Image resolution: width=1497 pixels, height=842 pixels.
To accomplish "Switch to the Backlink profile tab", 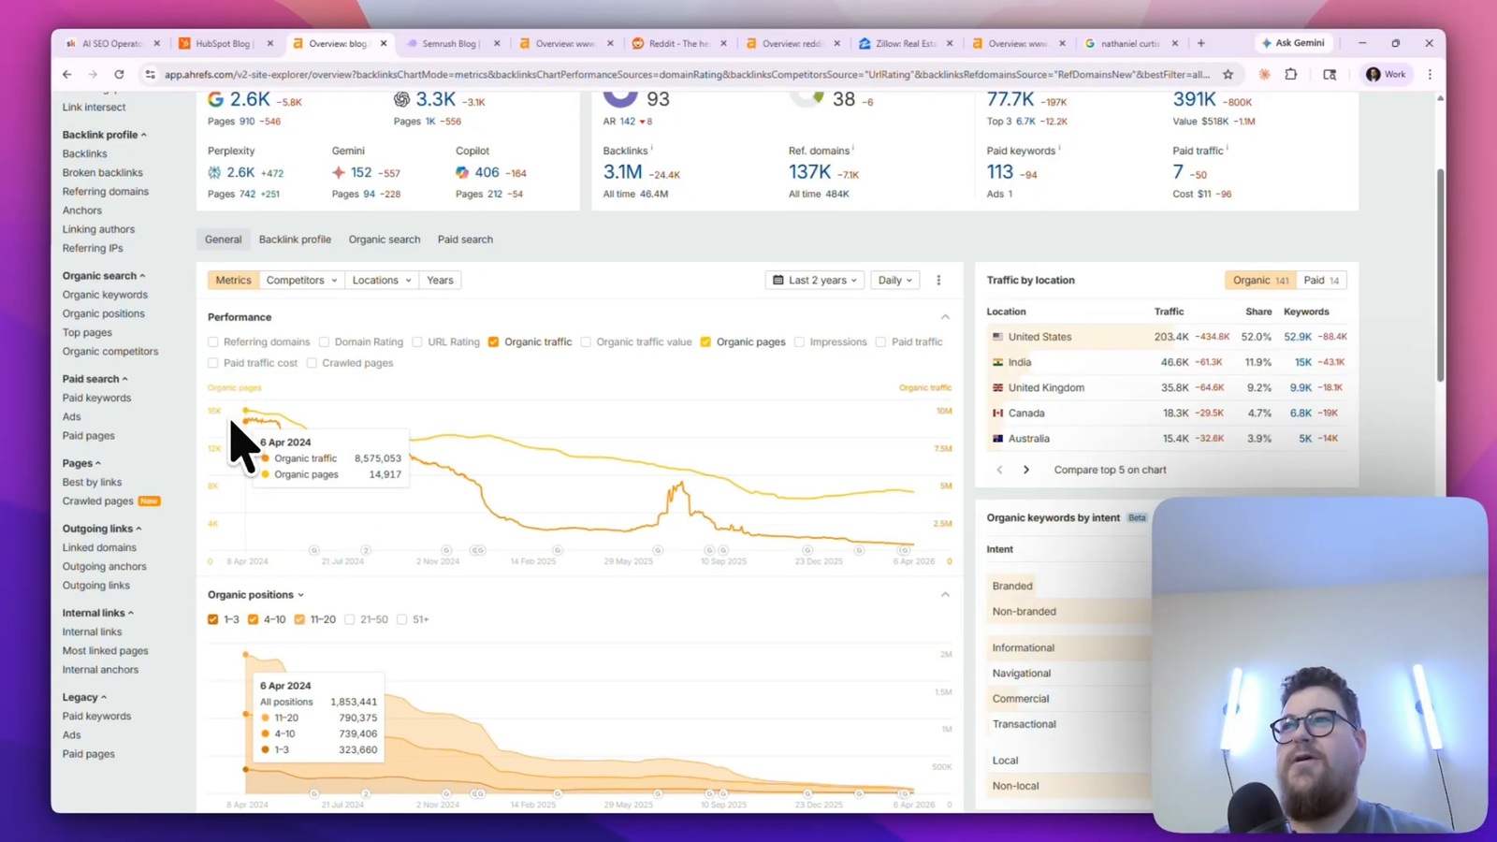I will pyautogui.click(x=295, y=239).
